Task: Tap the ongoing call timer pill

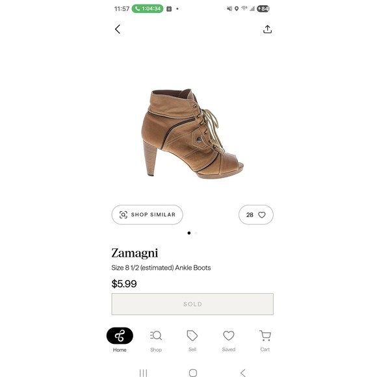Action: [x=148, y=8]
